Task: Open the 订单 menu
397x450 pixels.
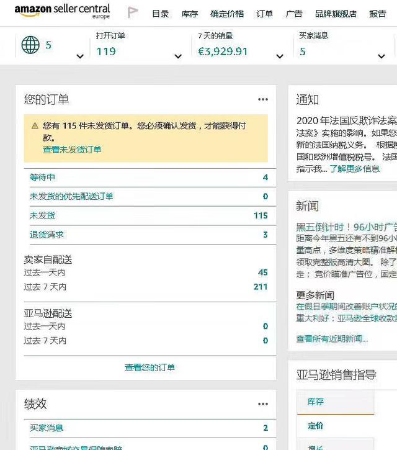Action: (264, 14)
